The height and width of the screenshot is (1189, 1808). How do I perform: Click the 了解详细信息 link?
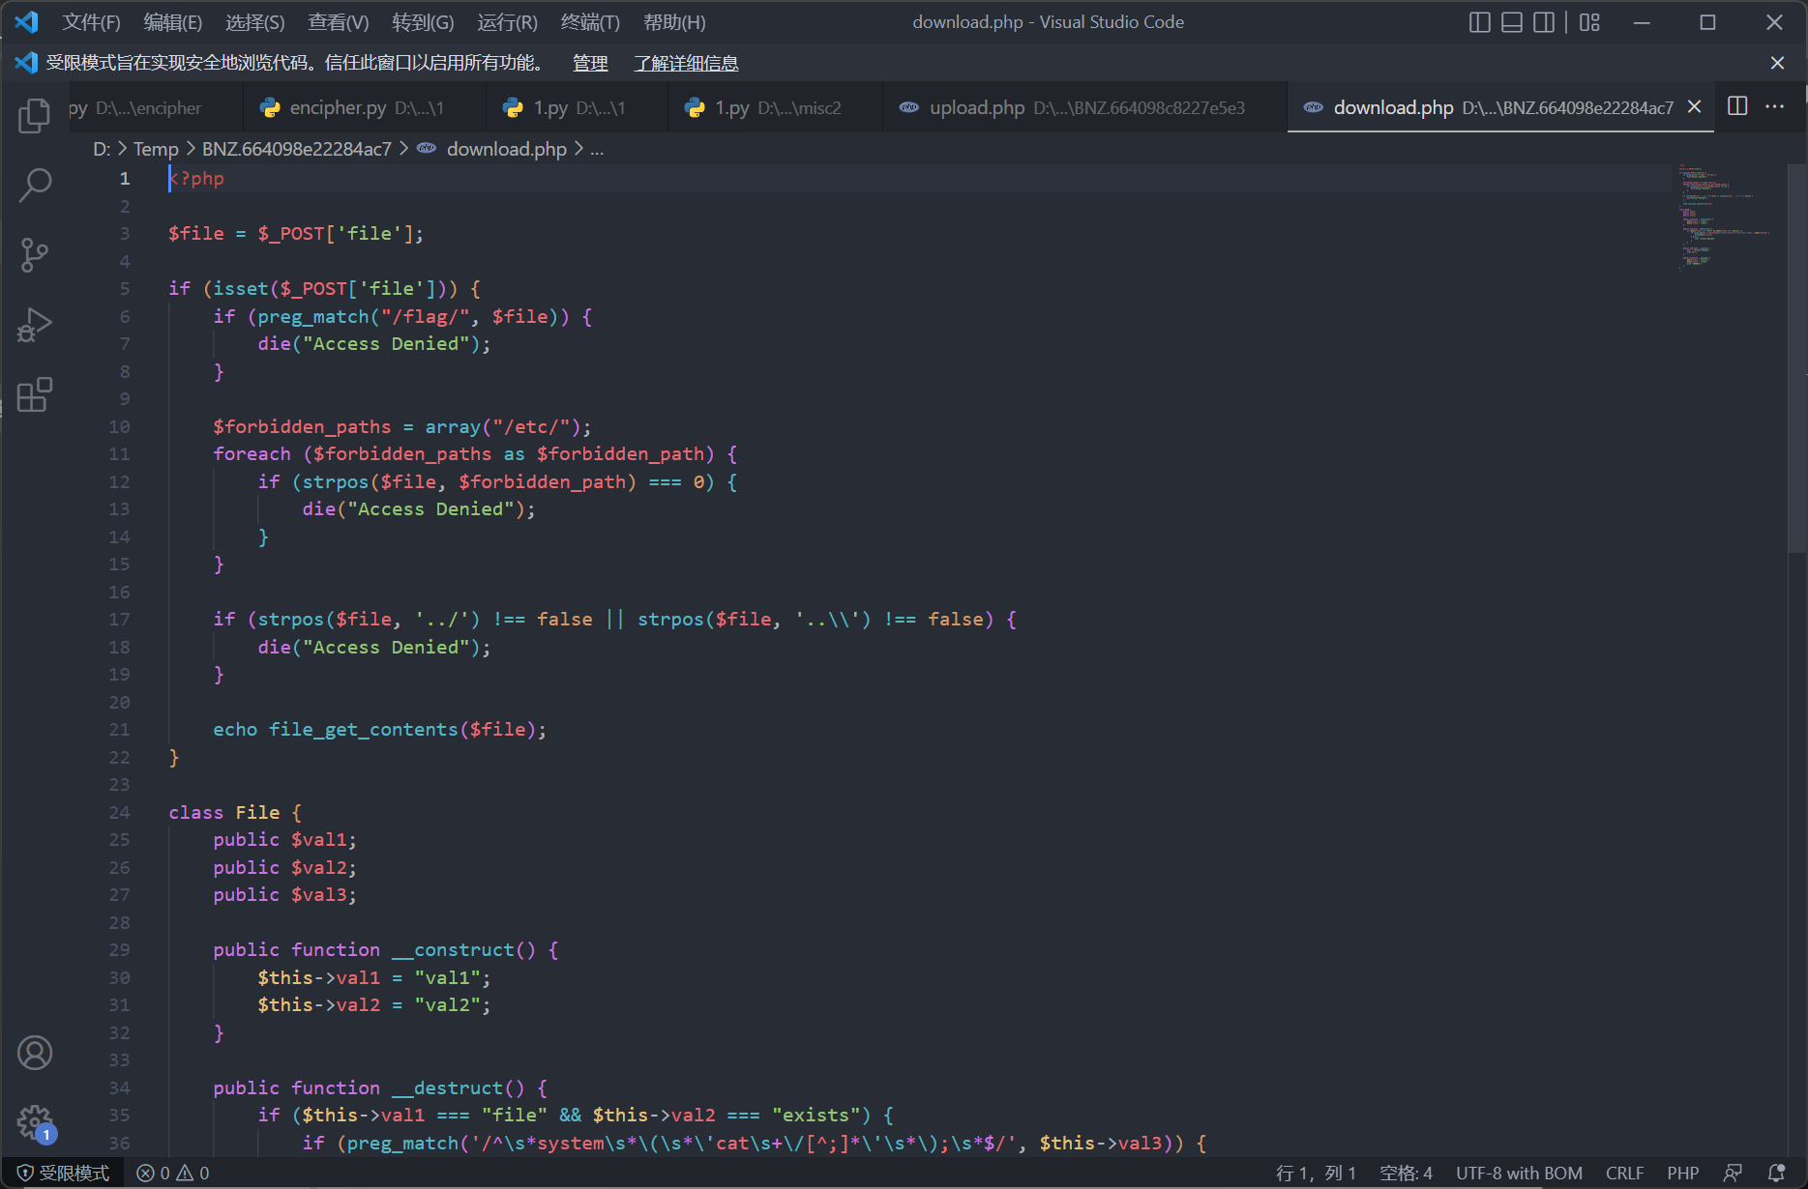(686, 63)
